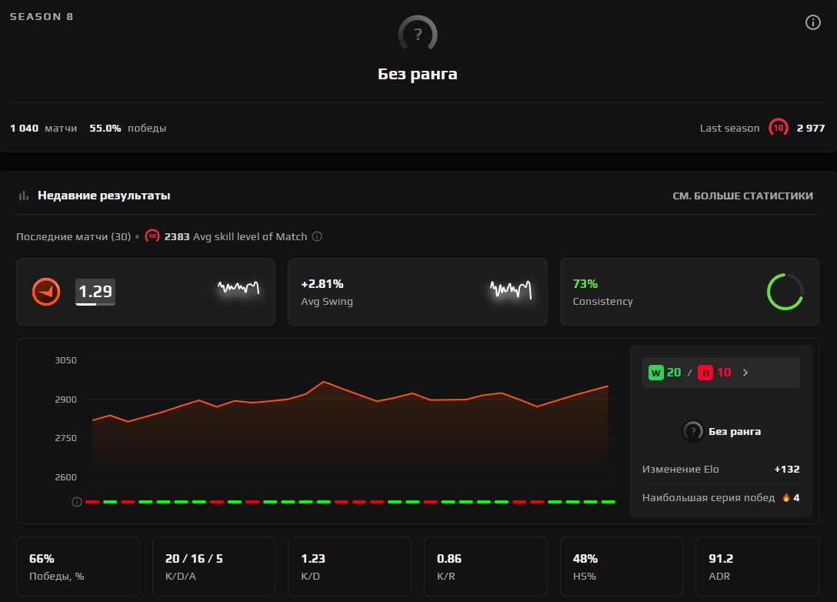
Task: Click the orange rating icon beside 1.29
Action: 46,292
